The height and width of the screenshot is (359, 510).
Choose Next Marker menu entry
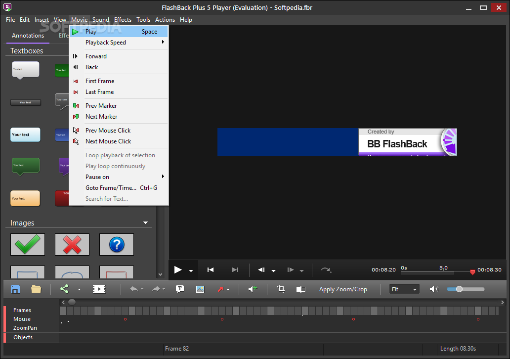coord(119,117)
